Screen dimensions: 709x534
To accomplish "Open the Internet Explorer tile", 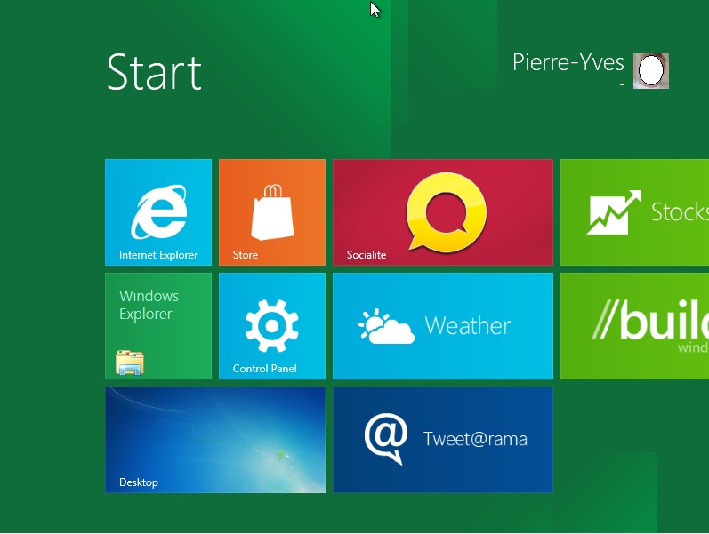I will pyautogui.click(x=158, y=212).
